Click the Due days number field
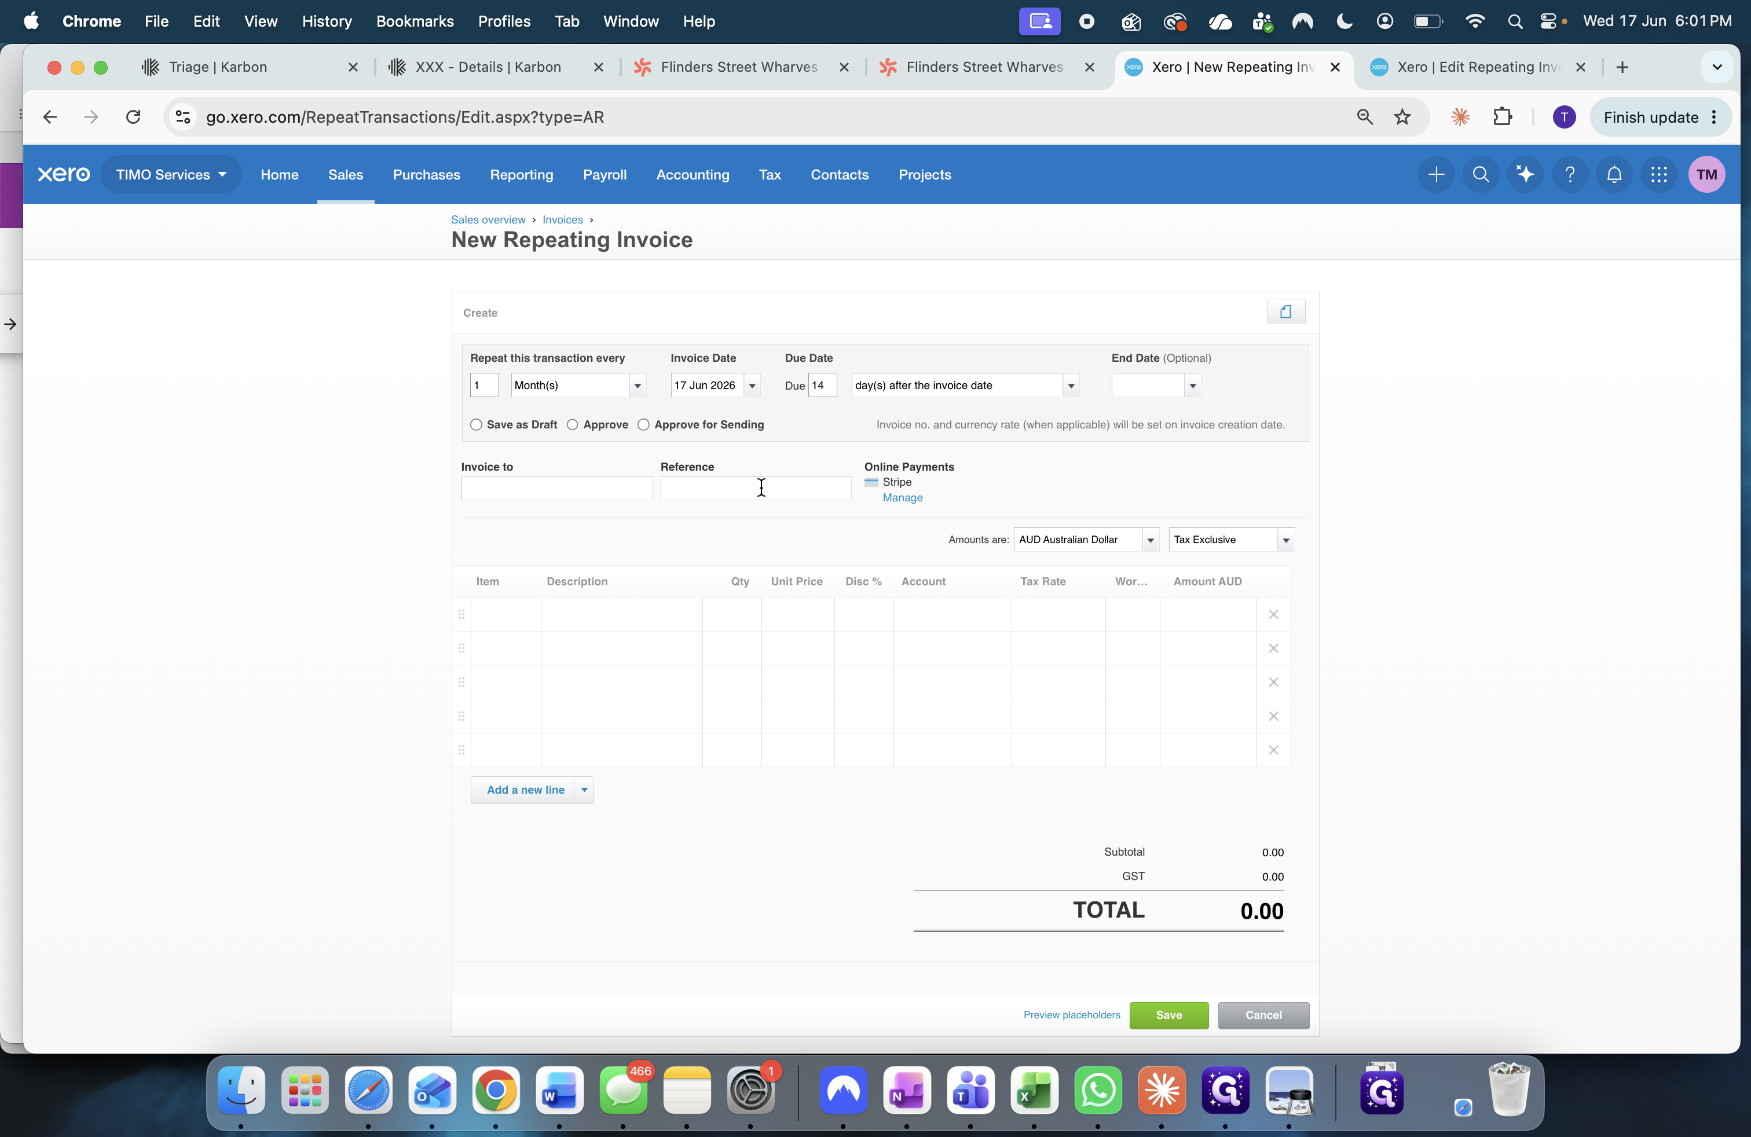 823,386
